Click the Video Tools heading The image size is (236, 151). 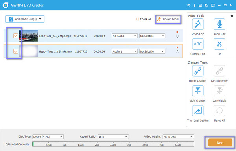(196, 16)
